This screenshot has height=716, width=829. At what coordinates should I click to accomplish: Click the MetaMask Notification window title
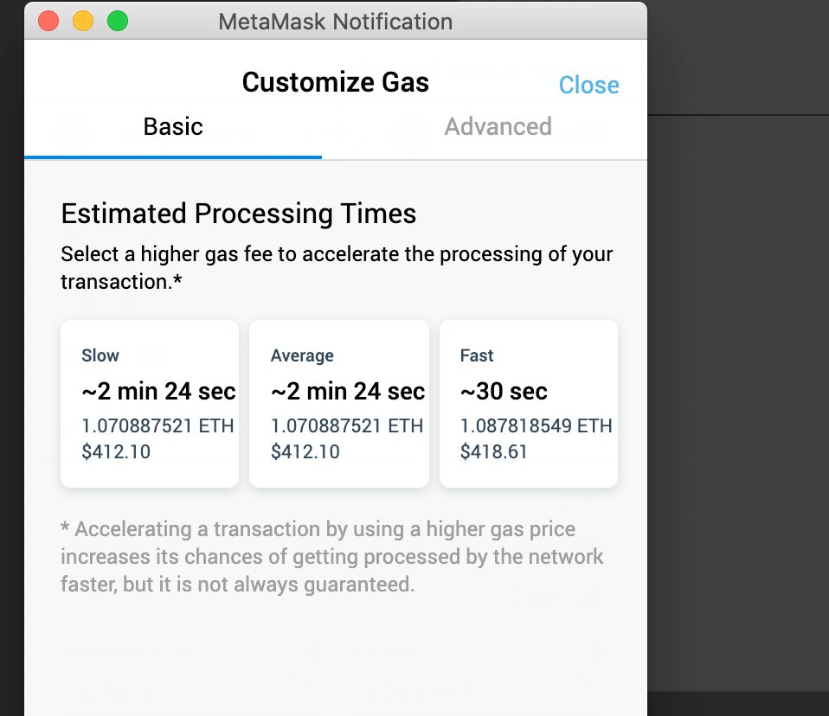[x=335, y=21]
